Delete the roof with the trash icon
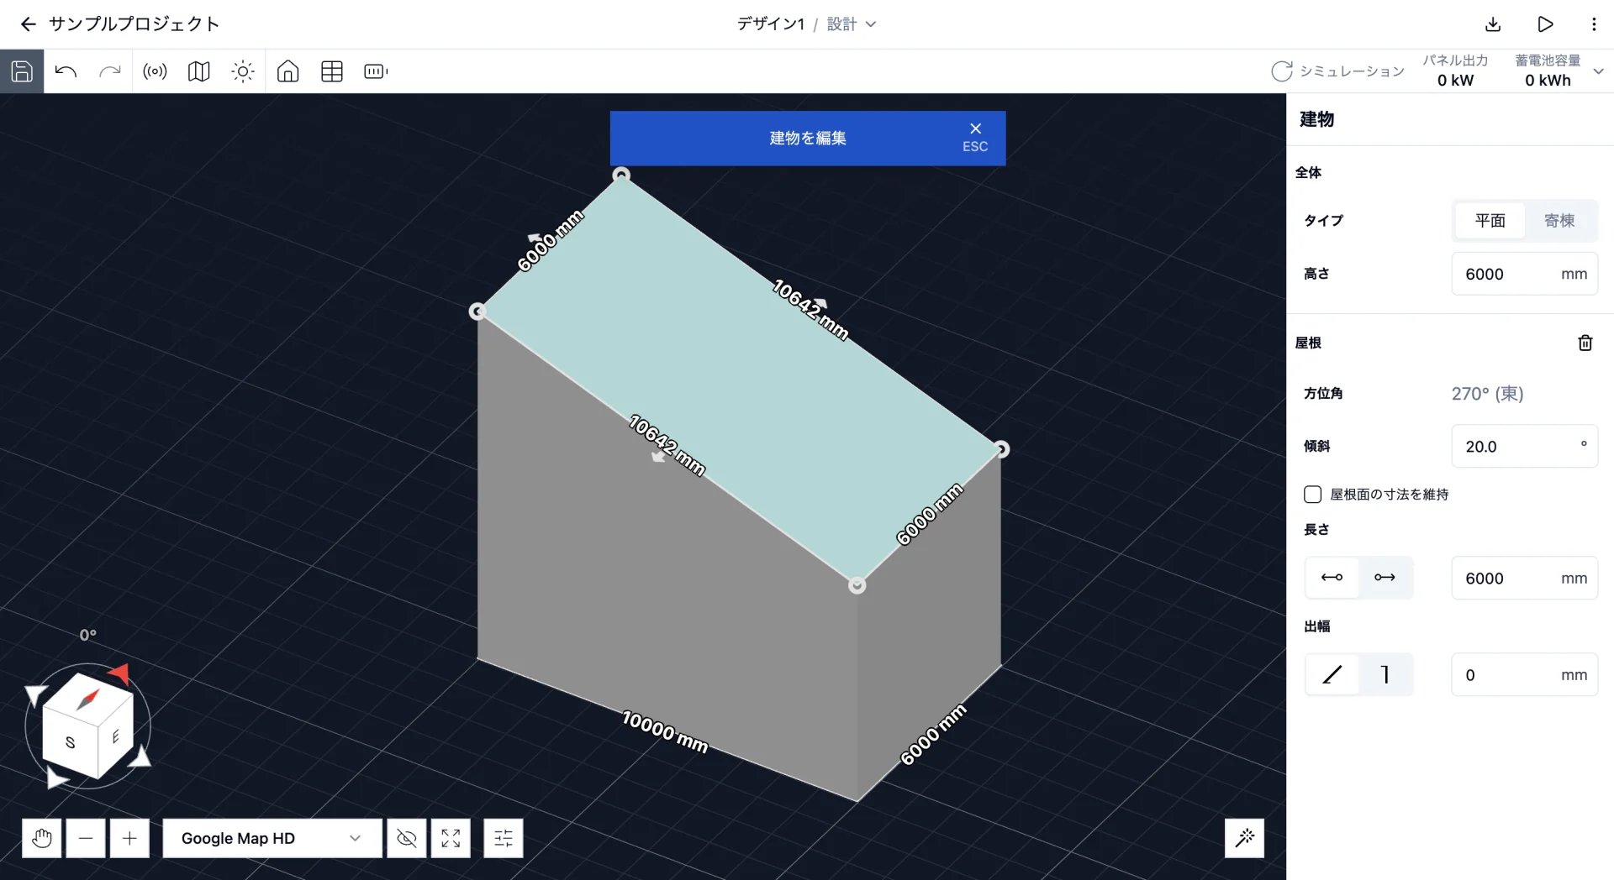The height and width of the screenshot is (880, 1614). 1585,343
